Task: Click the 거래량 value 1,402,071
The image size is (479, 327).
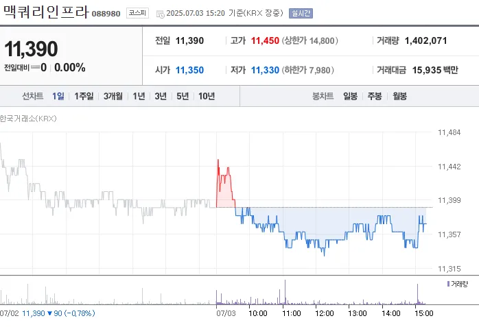Action: [x=426, y=40]
